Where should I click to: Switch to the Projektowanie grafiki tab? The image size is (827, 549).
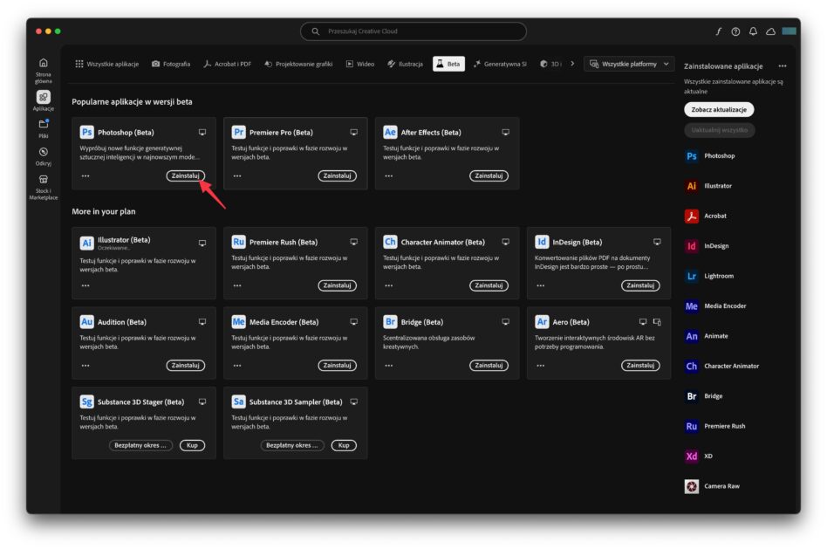tap(298, 64)
